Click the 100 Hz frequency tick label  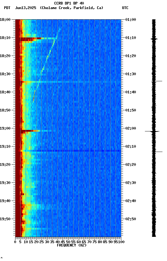(121, 242)
